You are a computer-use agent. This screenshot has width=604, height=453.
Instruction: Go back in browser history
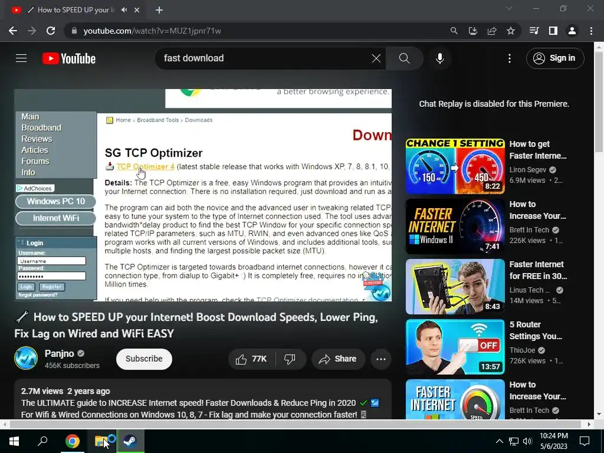(x=13, y=31)
